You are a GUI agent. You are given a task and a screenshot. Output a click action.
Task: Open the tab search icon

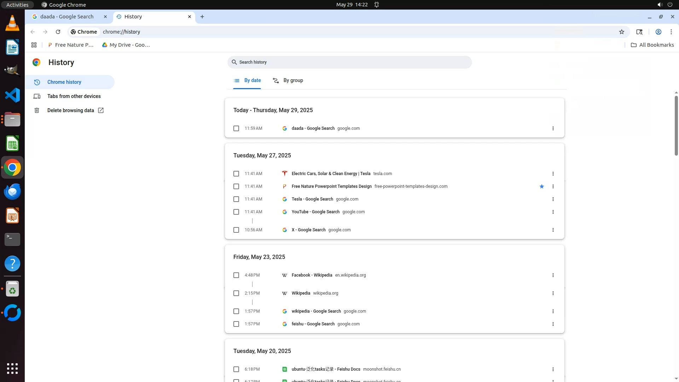[639, 32]
